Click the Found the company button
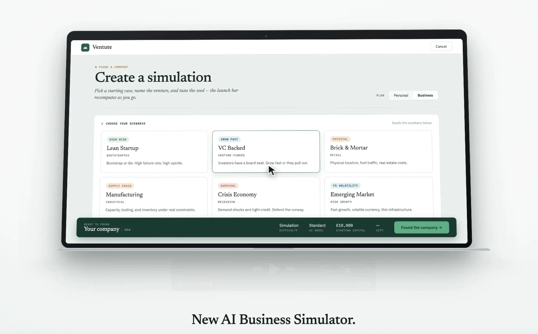 tap(421, 228)
